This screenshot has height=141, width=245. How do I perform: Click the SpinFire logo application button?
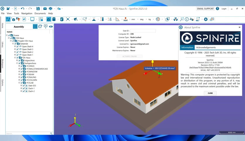[2, 9]
